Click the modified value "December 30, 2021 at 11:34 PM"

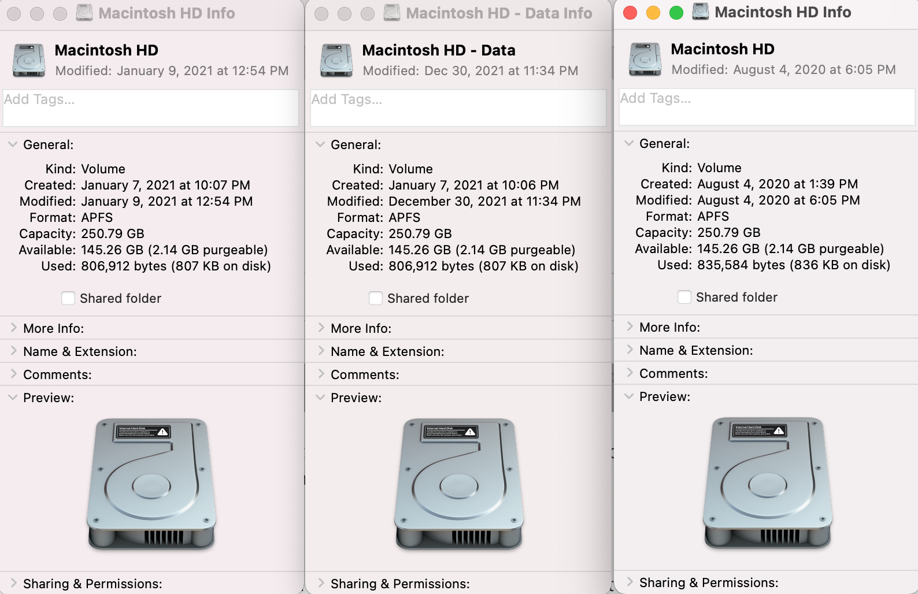(x=484, y=202)
